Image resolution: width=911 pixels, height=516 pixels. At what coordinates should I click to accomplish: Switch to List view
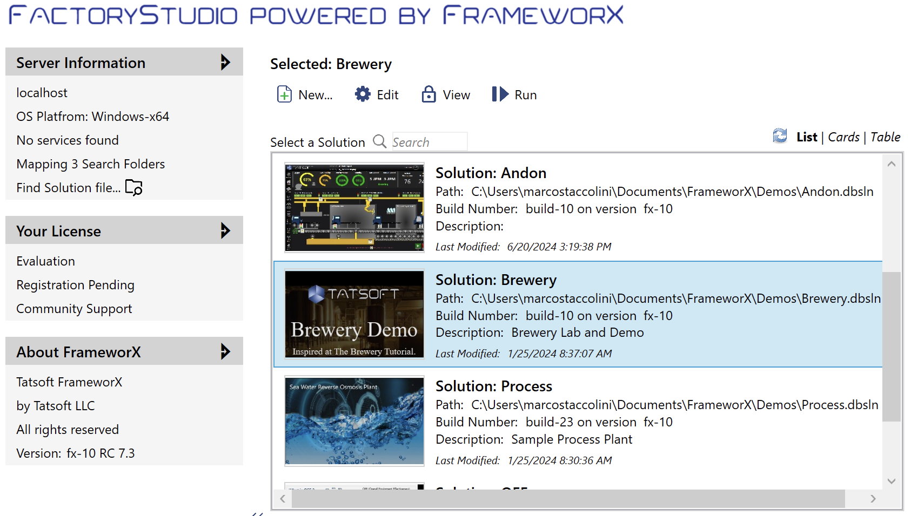[807, 137]
